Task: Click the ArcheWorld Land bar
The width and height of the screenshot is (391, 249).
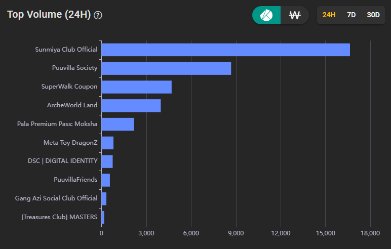Action: click(x=131, y=106)
